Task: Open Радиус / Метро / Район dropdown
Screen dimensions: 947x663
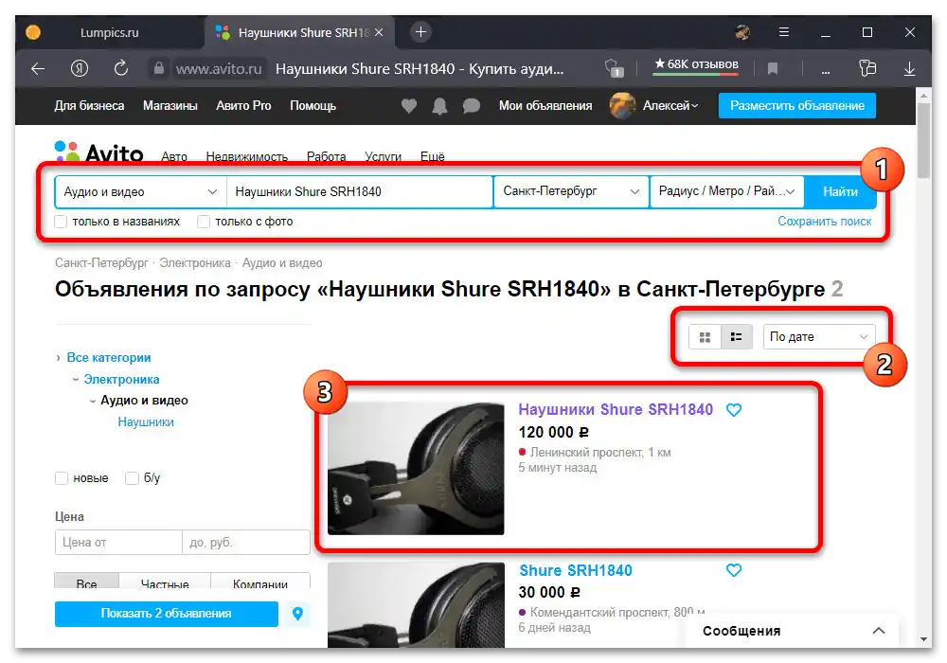Action: point(726,191)
